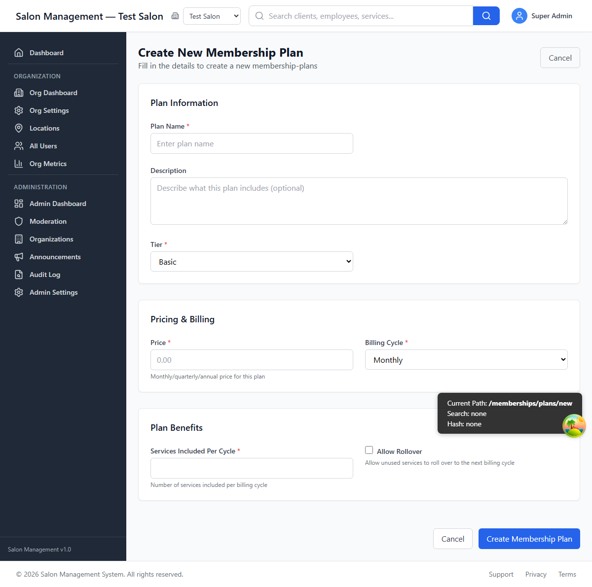
Task: Open the Tier dropdown
Action: coord(252,261)
